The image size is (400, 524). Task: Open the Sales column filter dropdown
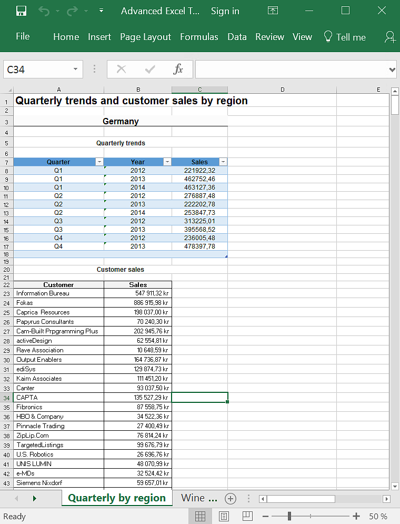(x=223, y=162)
